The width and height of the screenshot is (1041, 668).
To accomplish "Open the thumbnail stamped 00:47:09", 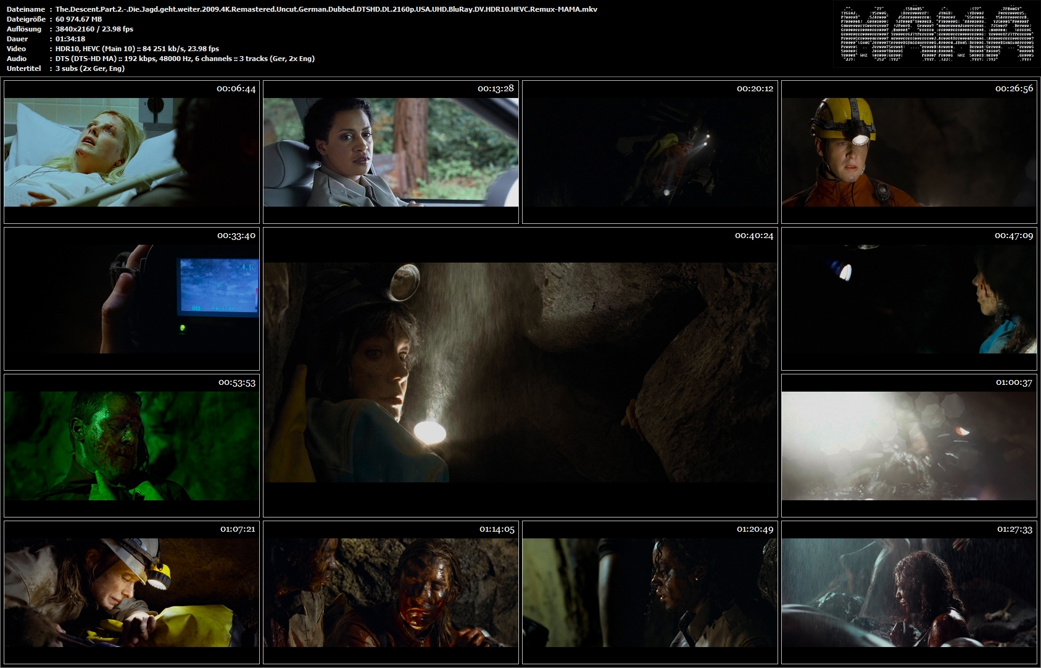I will click(909, 299).
